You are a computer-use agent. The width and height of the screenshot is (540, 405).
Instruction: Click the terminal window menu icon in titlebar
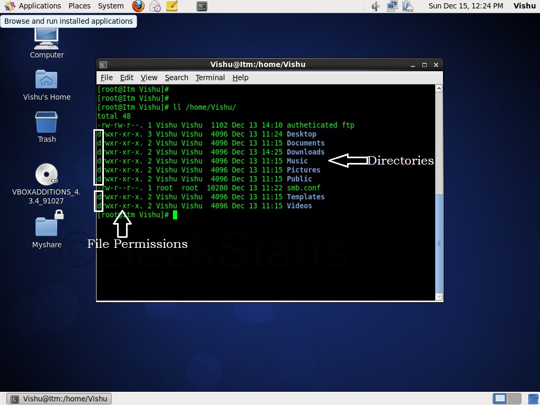tap(103, 65)
